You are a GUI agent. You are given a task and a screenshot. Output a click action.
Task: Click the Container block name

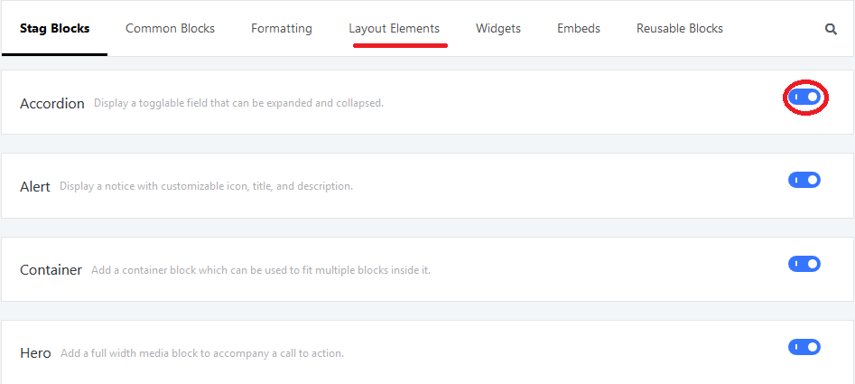coord(51,270)
